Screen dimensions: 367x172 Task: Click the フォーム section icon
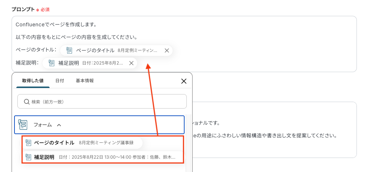click(x=23, y=125)
